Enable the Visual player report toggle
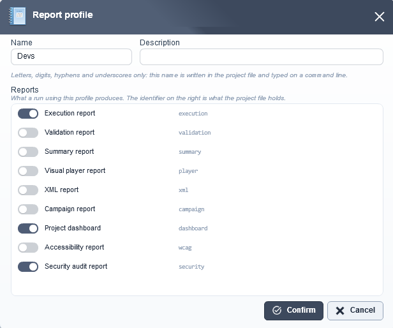The height and width of the screenshot is (328, 393). coord(28,171)
